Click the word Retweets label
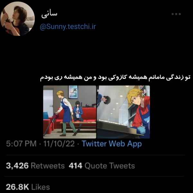The height and width of the screenshot is (193, 193). tap(48, 166)
